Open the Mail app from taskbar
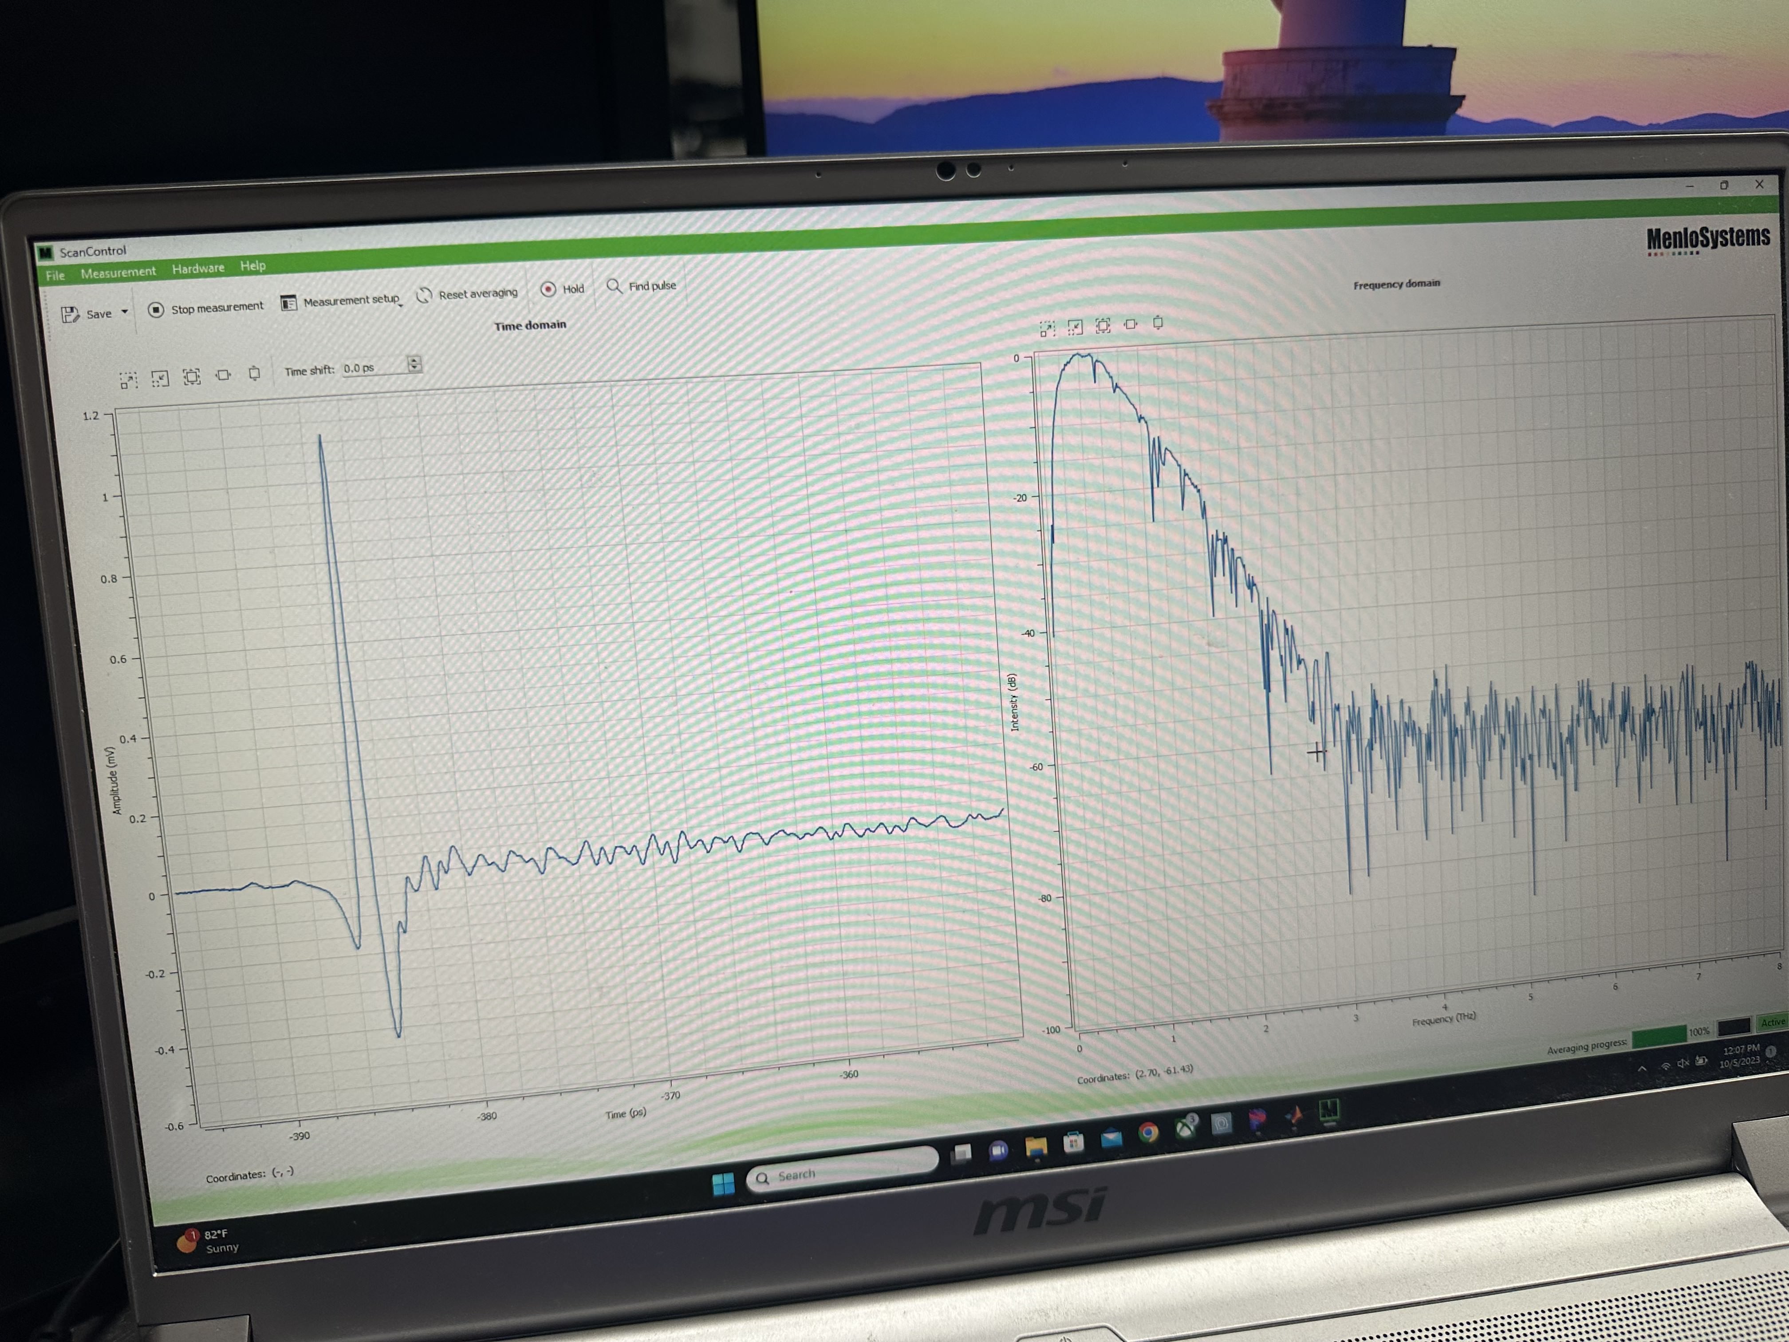 [x=1111, y=1137]
